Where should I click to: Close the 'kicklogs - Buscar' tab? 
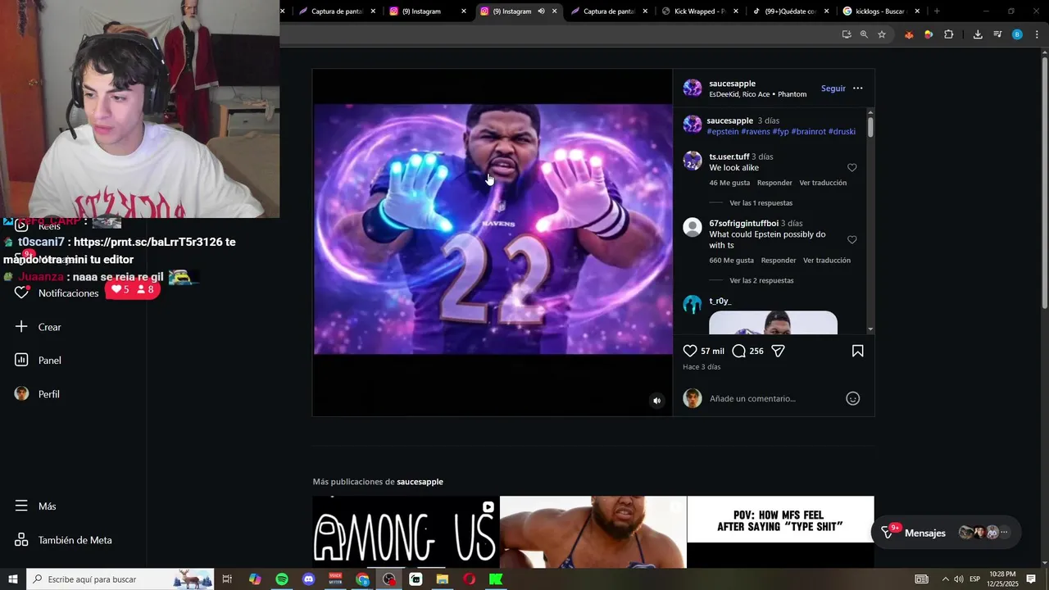[917, 11]
